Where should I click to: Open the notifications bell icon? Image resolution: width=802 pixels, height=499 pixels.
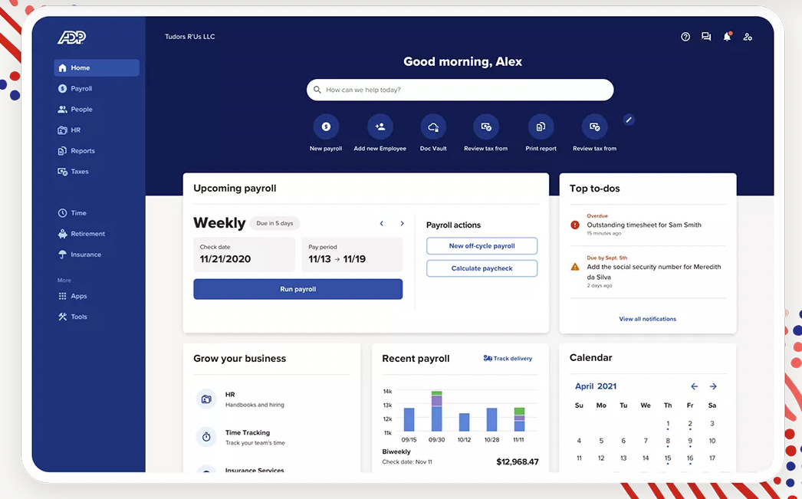tap(727, 37)
